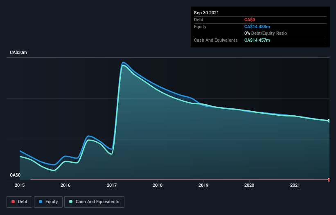The image size is (336, 215).
Task: Click the Sep 30 2021 tooltip date
Action: (206, 13)
